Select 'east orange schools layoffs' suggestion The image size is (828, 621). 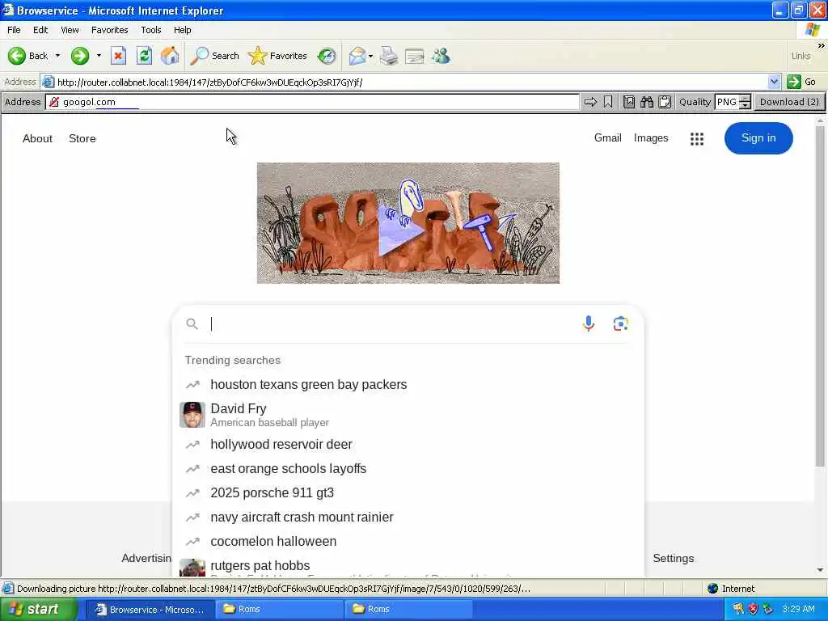click(x=408, y=468)
